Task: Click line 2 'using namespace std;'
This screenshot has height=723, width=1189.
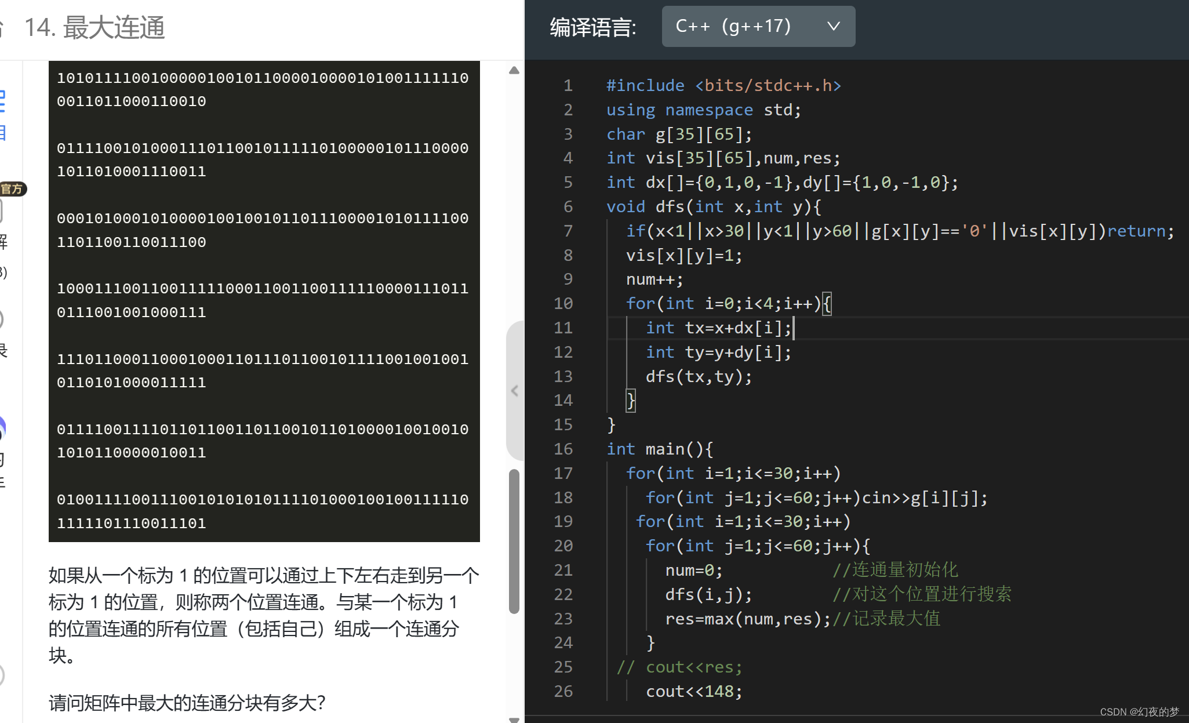Action: point(704,110)
